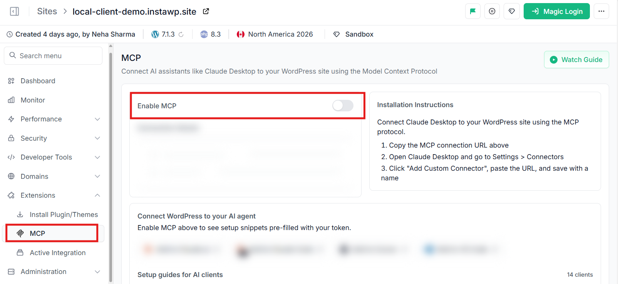The height and width of the screenshot is (284, 618).
Task: Toggle the Enable MCP switch
Action: pyautogui.click(x=343, y=106)
